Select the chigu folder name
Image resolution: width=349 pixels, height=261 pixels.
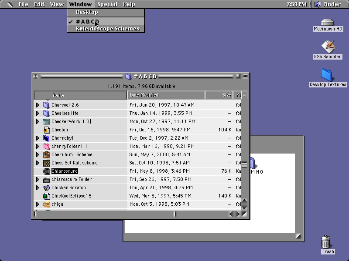tap(57, 204)
